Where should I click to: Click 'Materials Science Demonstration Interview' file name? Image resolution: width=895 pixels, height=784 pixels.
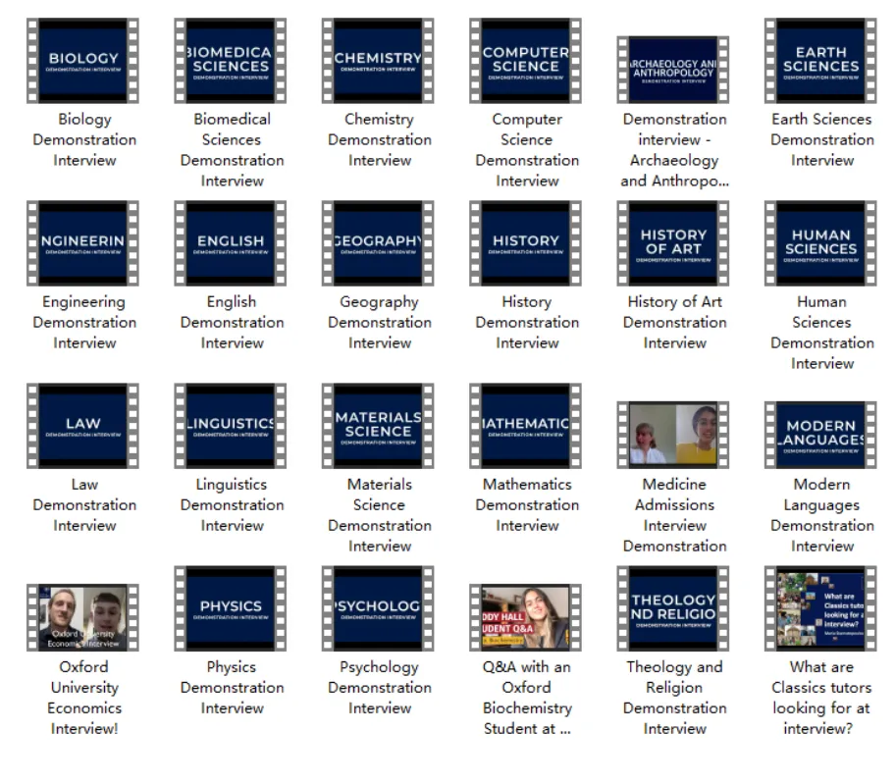tap(380, 515)
